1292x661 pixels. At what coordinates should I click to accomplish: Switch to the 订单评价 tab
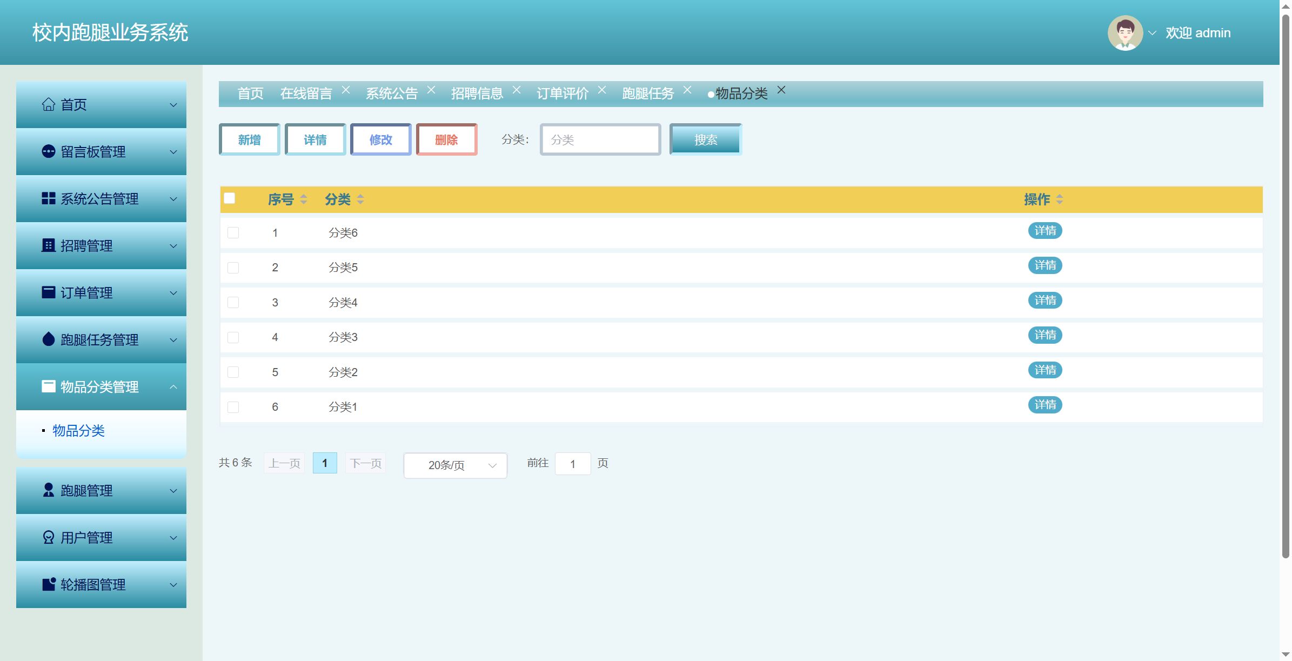[563, 94]
